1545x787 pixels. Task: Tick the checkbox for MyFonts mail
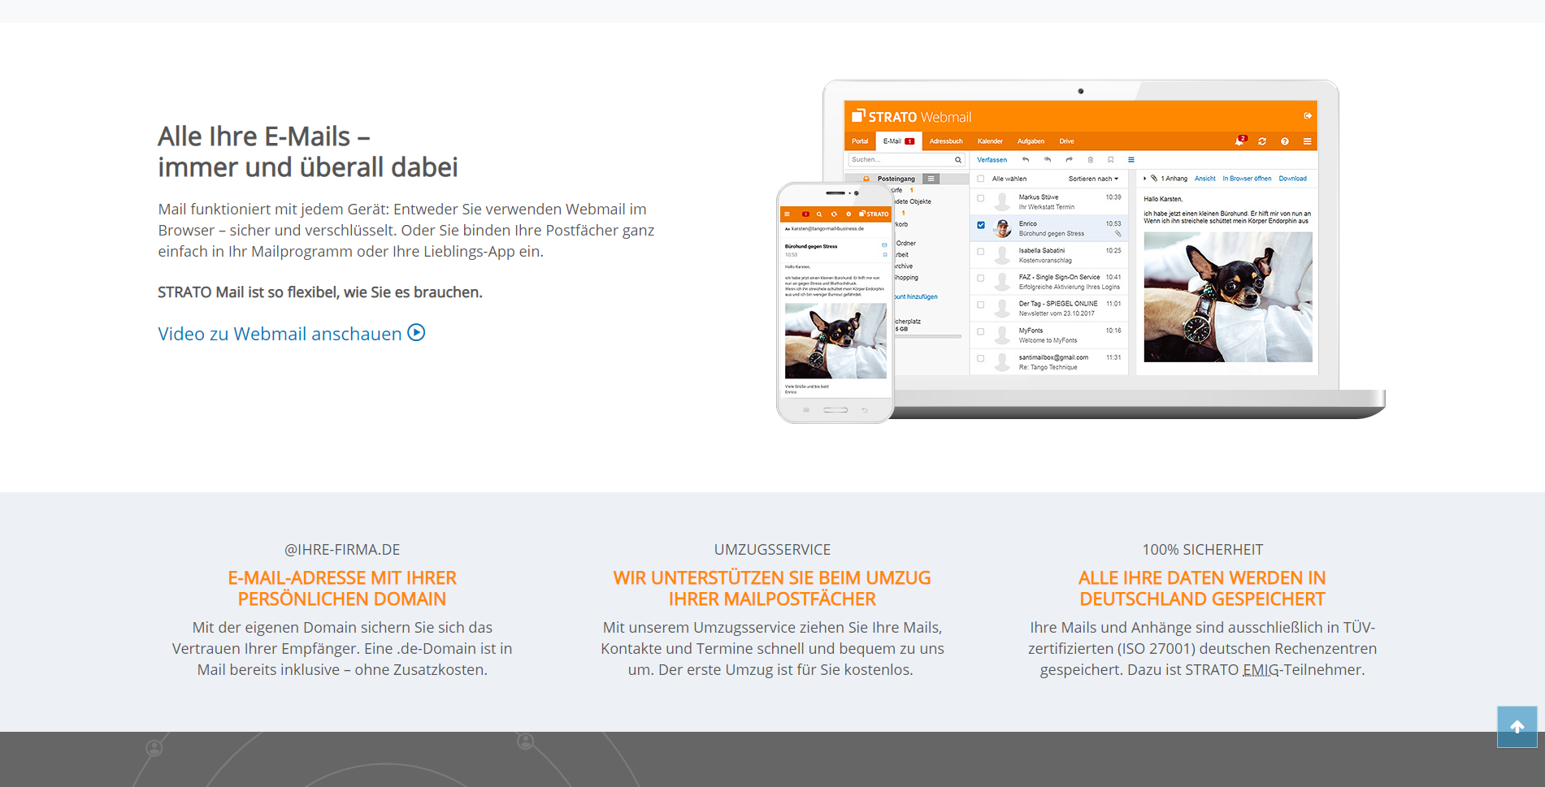(x=981, y=332)
